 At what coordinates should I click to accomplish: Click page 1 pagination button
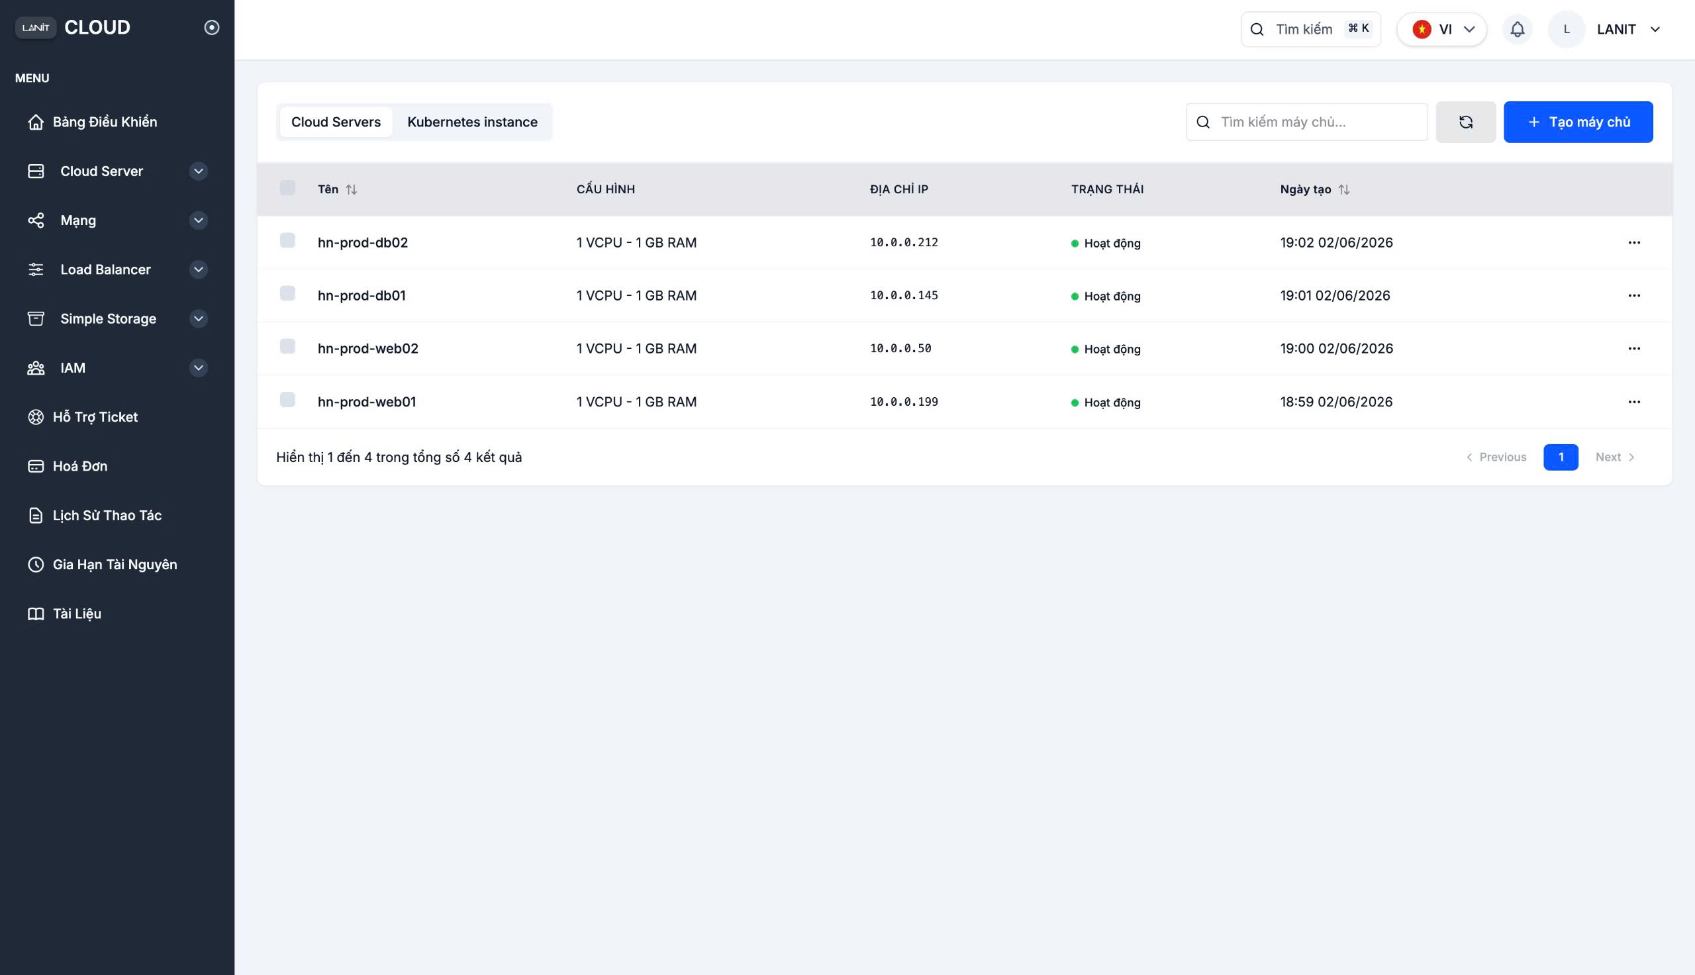pyautogui.click(x=1561, y=457)
